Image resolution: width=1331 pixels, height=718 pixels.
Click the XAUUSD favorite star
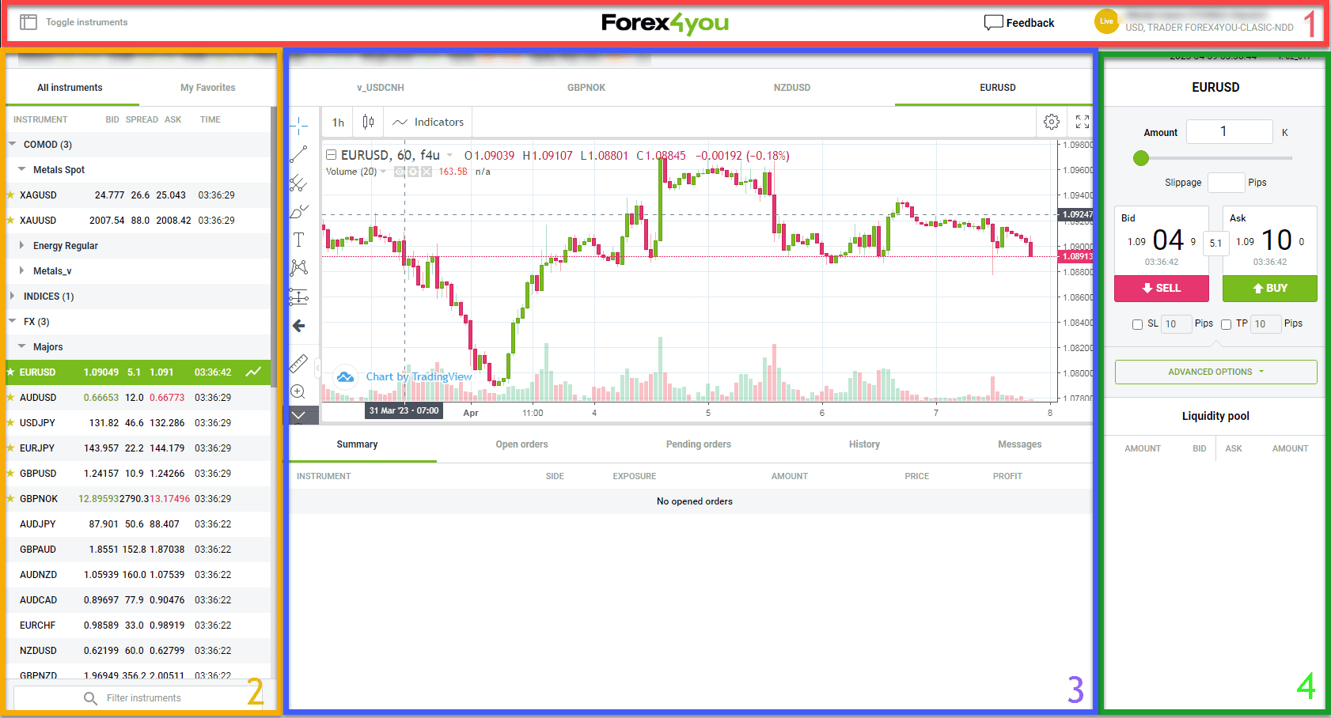[10, 220]
